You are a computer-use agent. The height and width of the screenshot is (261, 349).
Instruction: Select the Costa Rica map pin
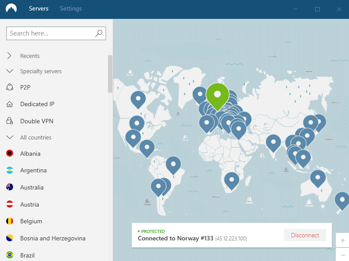147,148
